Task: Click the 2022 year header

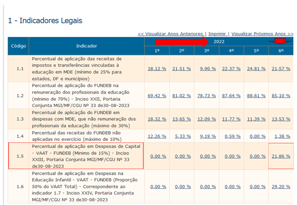Action: click(x=219, y=42)
